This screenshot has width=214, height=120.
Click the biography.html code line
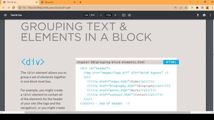(129, 86)
